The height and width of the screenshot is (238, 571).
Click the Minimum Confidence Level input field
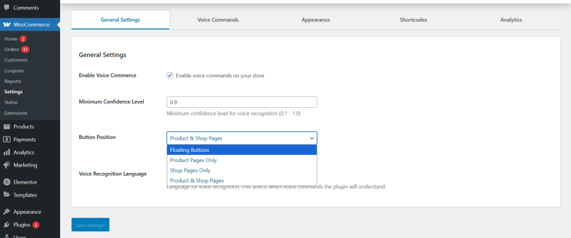point(242,102)
